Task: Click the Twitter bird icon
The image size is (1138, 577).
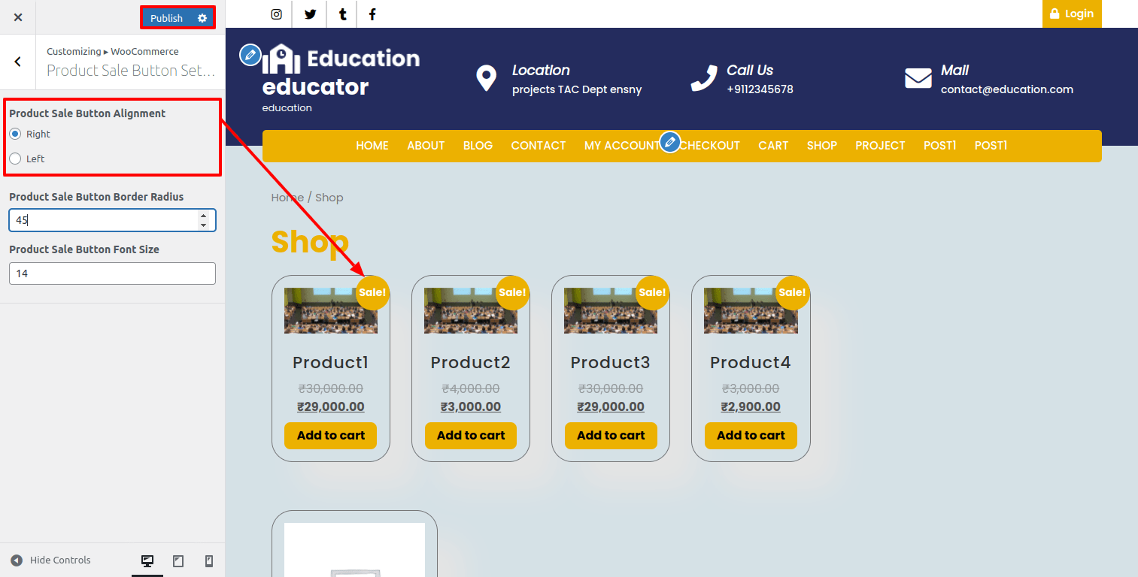Action: point(310,14)
